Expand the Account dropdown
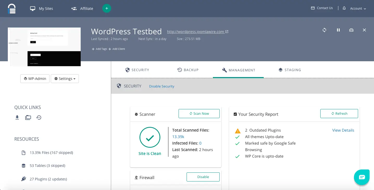 coord(358,9)
